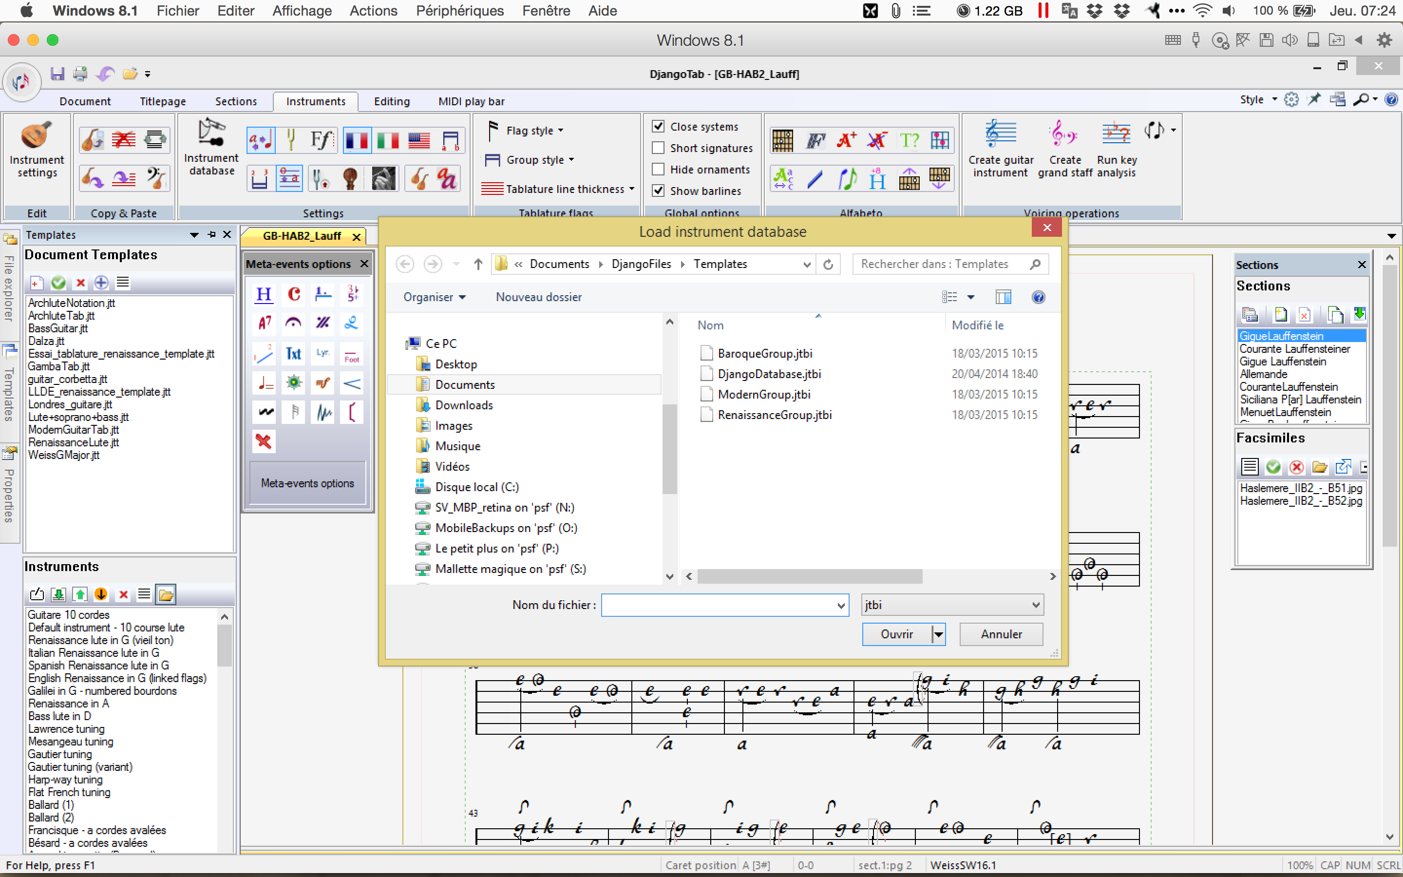
Task: Select BaroqueGroup.jtbi file
Action: click(764, 353)
